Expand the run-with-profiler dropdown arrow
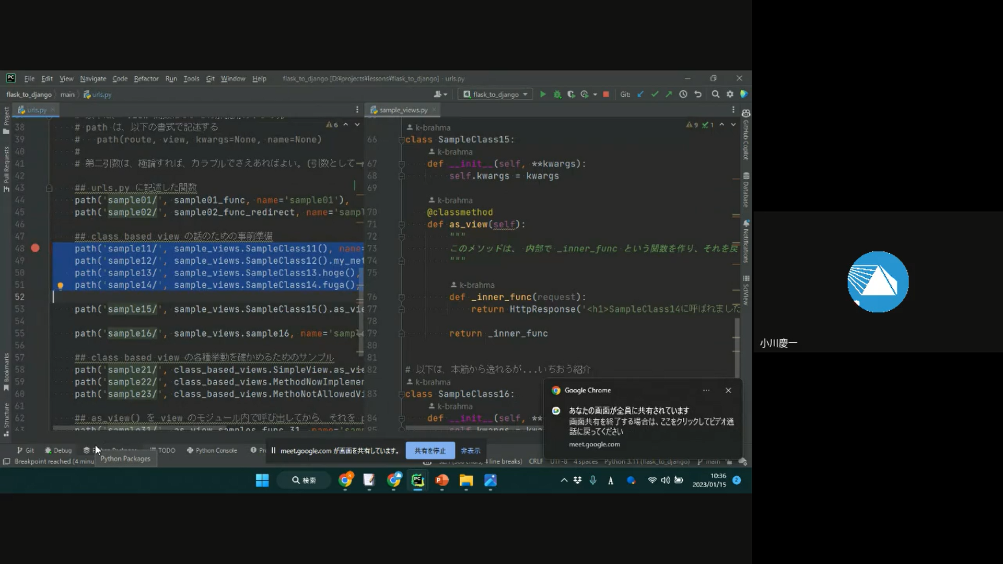Viewport: 1003px width, 564px height. click(x=595, y=95)
